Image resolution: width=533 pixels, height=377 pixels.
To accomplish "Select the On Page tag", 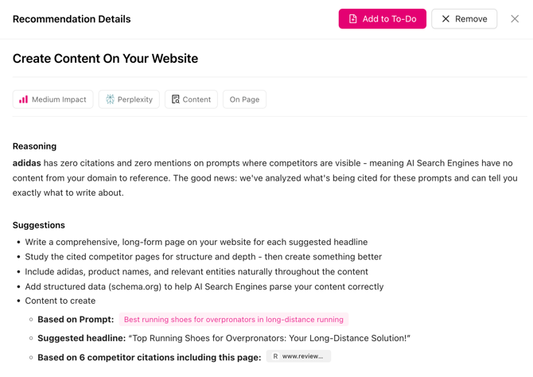I will [244, 99].
